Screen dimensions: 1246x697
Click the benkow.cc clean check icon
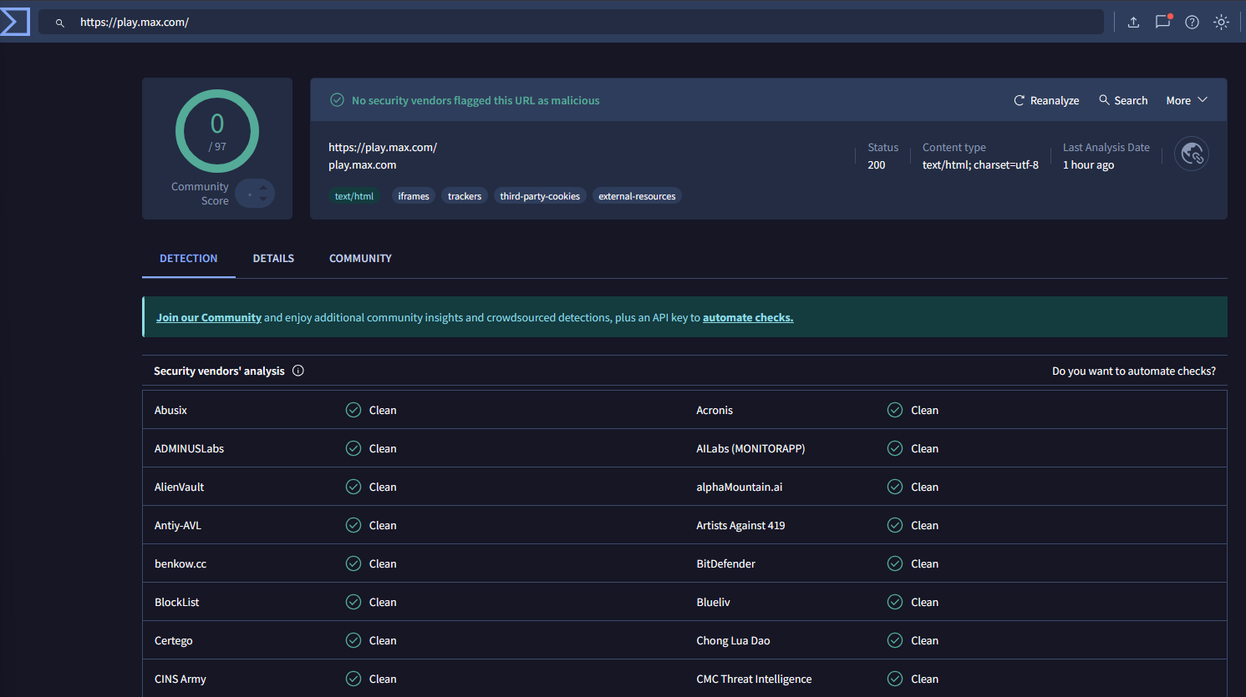coord(353,563)
